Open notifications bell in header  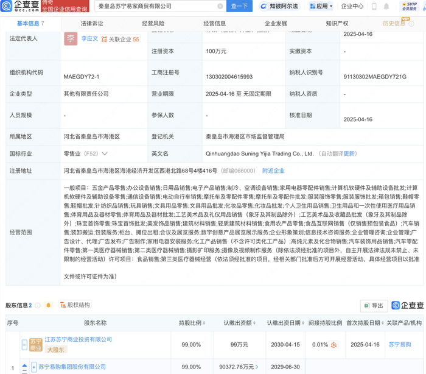tap(386, 6)
